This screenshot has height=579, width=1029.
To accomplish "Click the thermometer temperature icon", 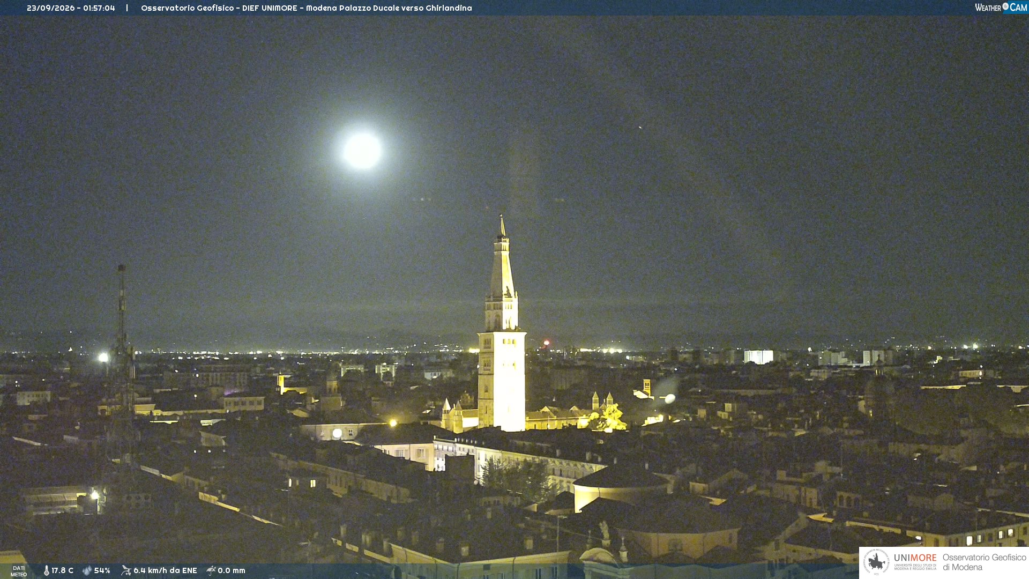I will coord(47,570).
